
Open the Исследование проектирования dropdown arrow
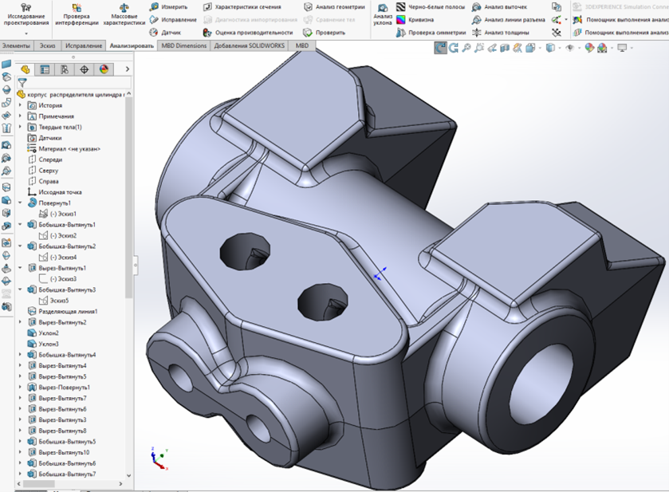pyautogui.click(x=25, y=34)
